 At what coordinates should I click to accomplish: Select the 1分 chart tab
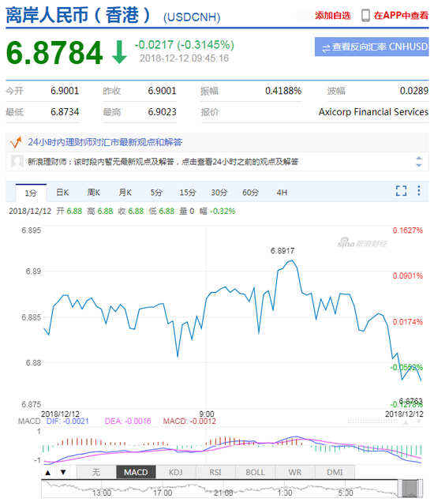(x=31, y=193)
